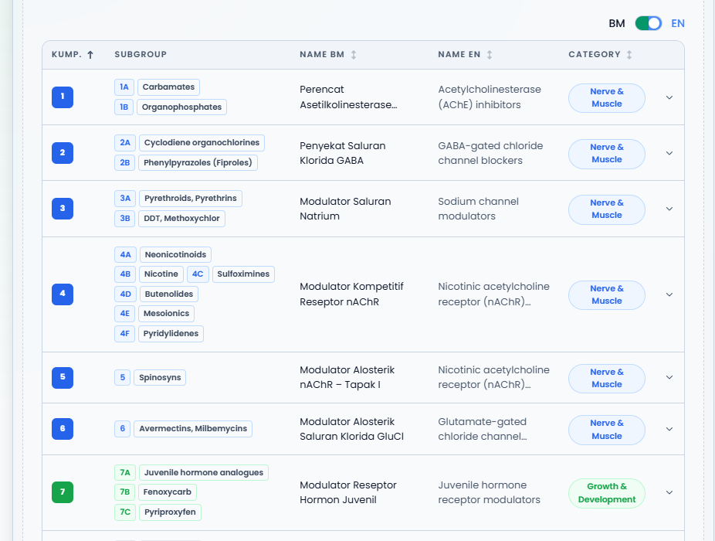Select the Fenoxycarb subgroup tag
This screenshot has width=715, height=541.
point(167,492)
